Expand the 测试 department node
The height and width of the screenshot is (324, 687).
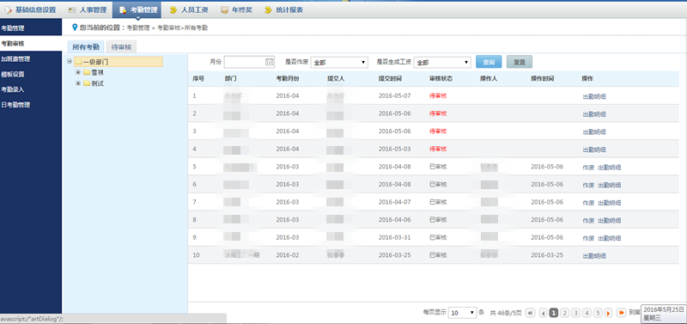(x=78, y=83)
